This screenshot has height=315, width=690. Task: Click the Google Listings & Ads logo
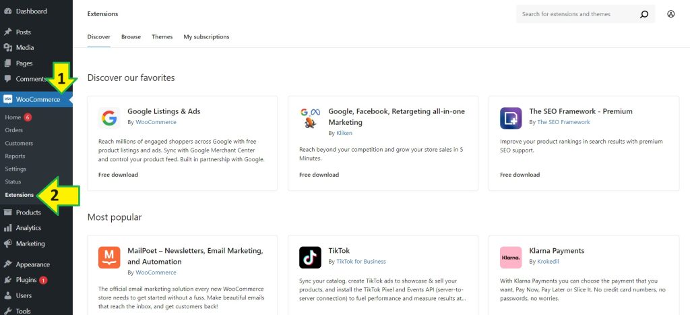109,118
